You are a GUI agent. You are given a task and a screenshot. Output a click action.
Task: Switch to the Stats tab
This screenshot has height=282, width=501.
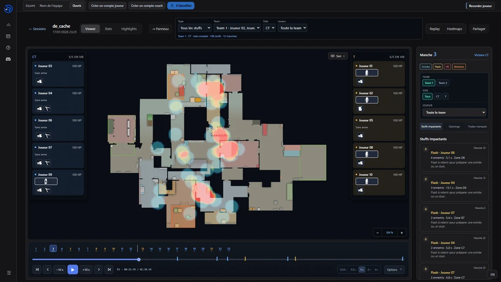click(108, 29)
